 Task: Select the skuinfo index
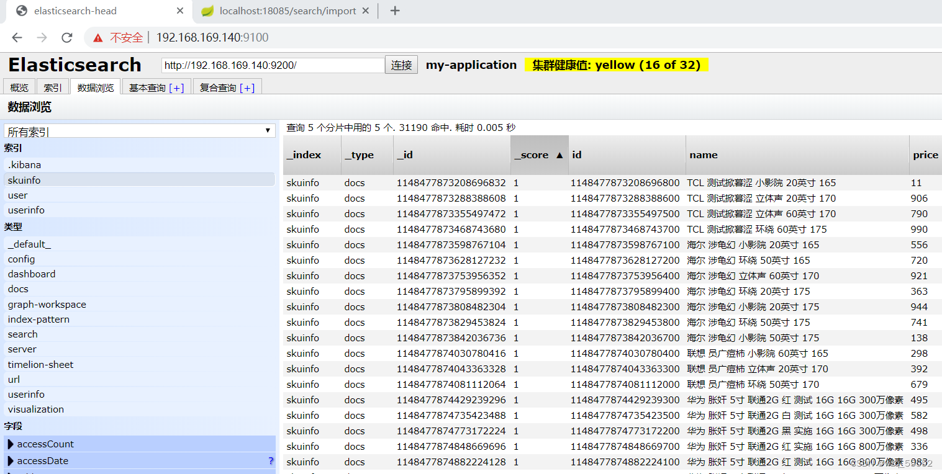140,180
